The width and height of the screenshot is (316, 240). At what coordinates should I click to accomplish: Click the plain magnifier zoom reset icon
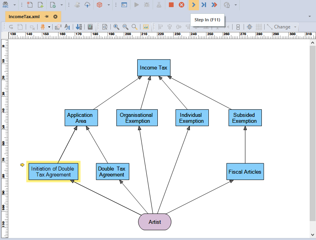coord(134,27)
